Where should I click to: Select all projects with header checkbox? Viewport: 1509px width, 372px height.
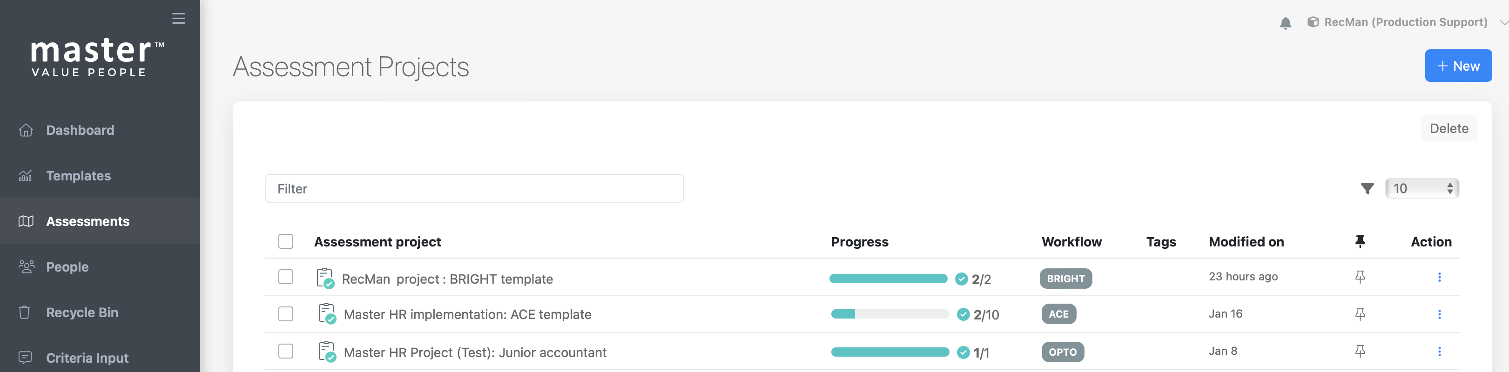click(286, 241)
